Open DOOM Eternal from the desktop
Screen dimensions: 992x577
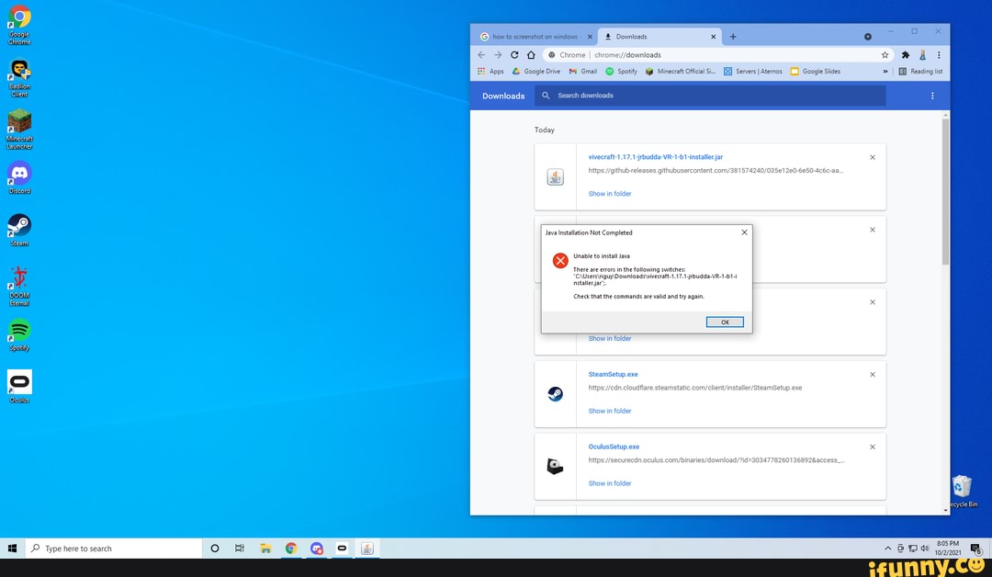pyautogui.click(x=19, y=280)
